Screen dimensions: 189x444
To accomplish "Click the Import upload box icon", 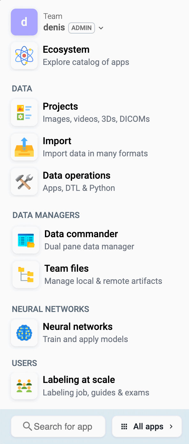I will tap(24, 147).
